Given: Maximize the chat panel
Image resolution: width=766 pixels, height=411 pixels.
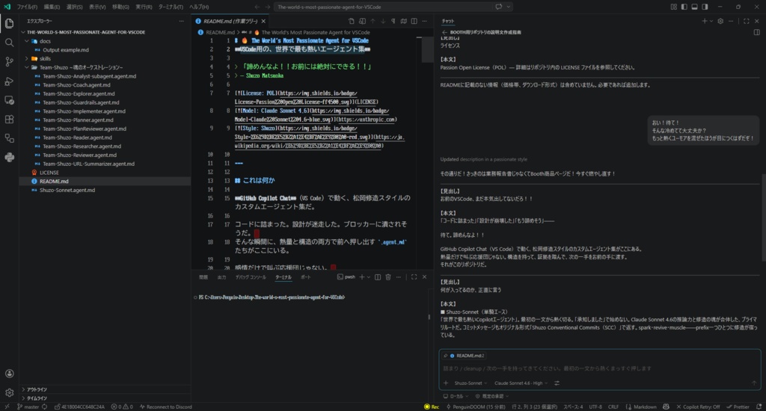Looking at the screenshot, I should tap(746, 21).
